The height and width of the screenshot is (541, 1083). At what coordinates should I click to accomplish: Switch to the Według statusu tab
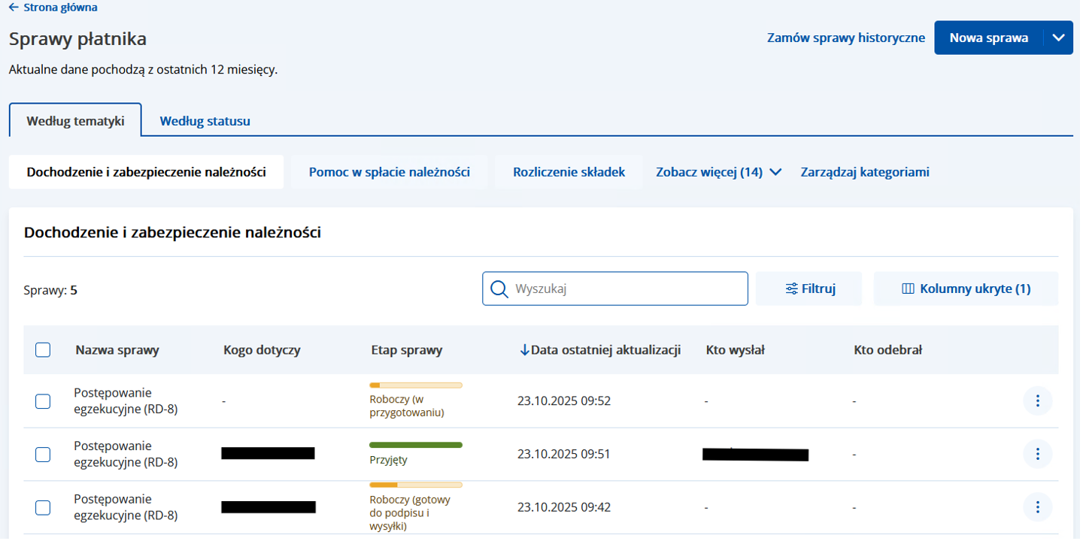pos(205,121)
